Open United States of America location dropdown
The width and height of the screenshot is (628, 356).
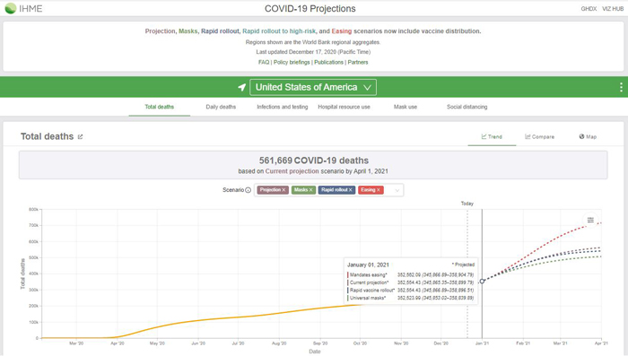(x=313, y=87)
